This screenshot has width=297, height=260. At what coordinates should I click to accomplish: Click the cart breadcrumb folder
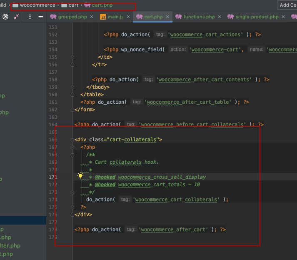tap(70, 5)
